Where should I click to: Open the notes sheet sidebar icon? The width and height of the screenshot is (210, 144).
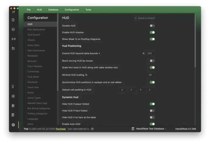pos(13,106)
